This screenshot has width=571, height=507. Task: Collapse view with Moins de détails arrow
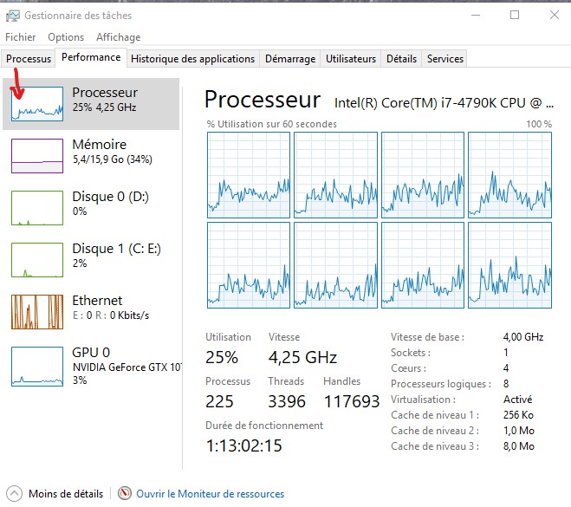coord(14,493)
